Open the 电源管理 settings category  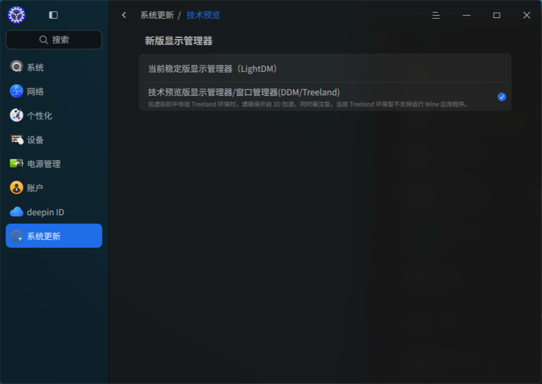click(54, 163)
